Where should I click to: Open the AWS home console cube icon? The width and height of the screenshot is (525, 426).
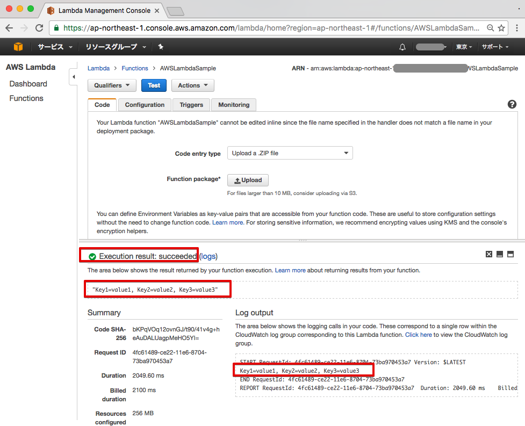tap(18, 47)
